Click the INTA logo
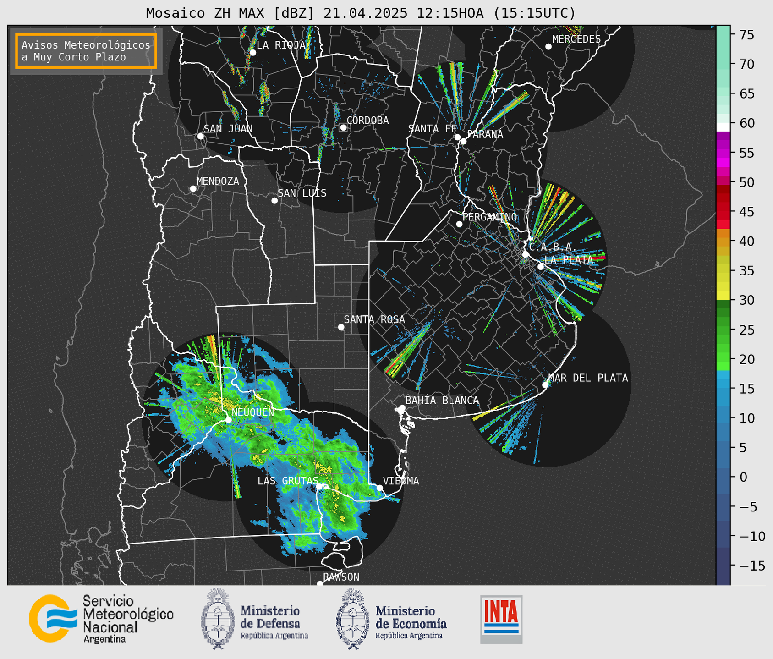 501,619
